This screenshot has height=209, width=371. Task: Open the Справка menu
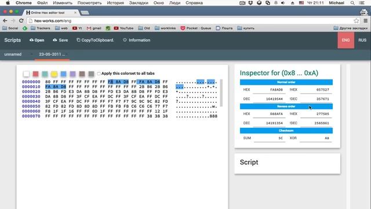click(x=194, y=3)
